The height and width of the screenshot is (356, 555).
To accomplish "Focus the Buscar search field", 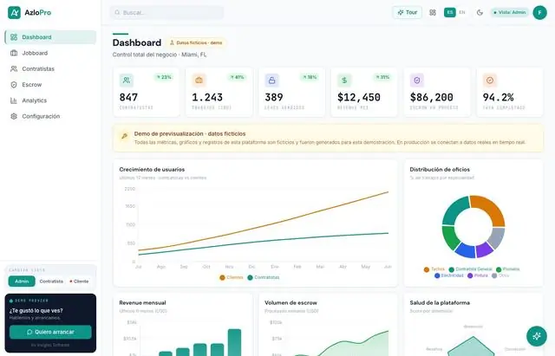I will [x=166, y=13].
